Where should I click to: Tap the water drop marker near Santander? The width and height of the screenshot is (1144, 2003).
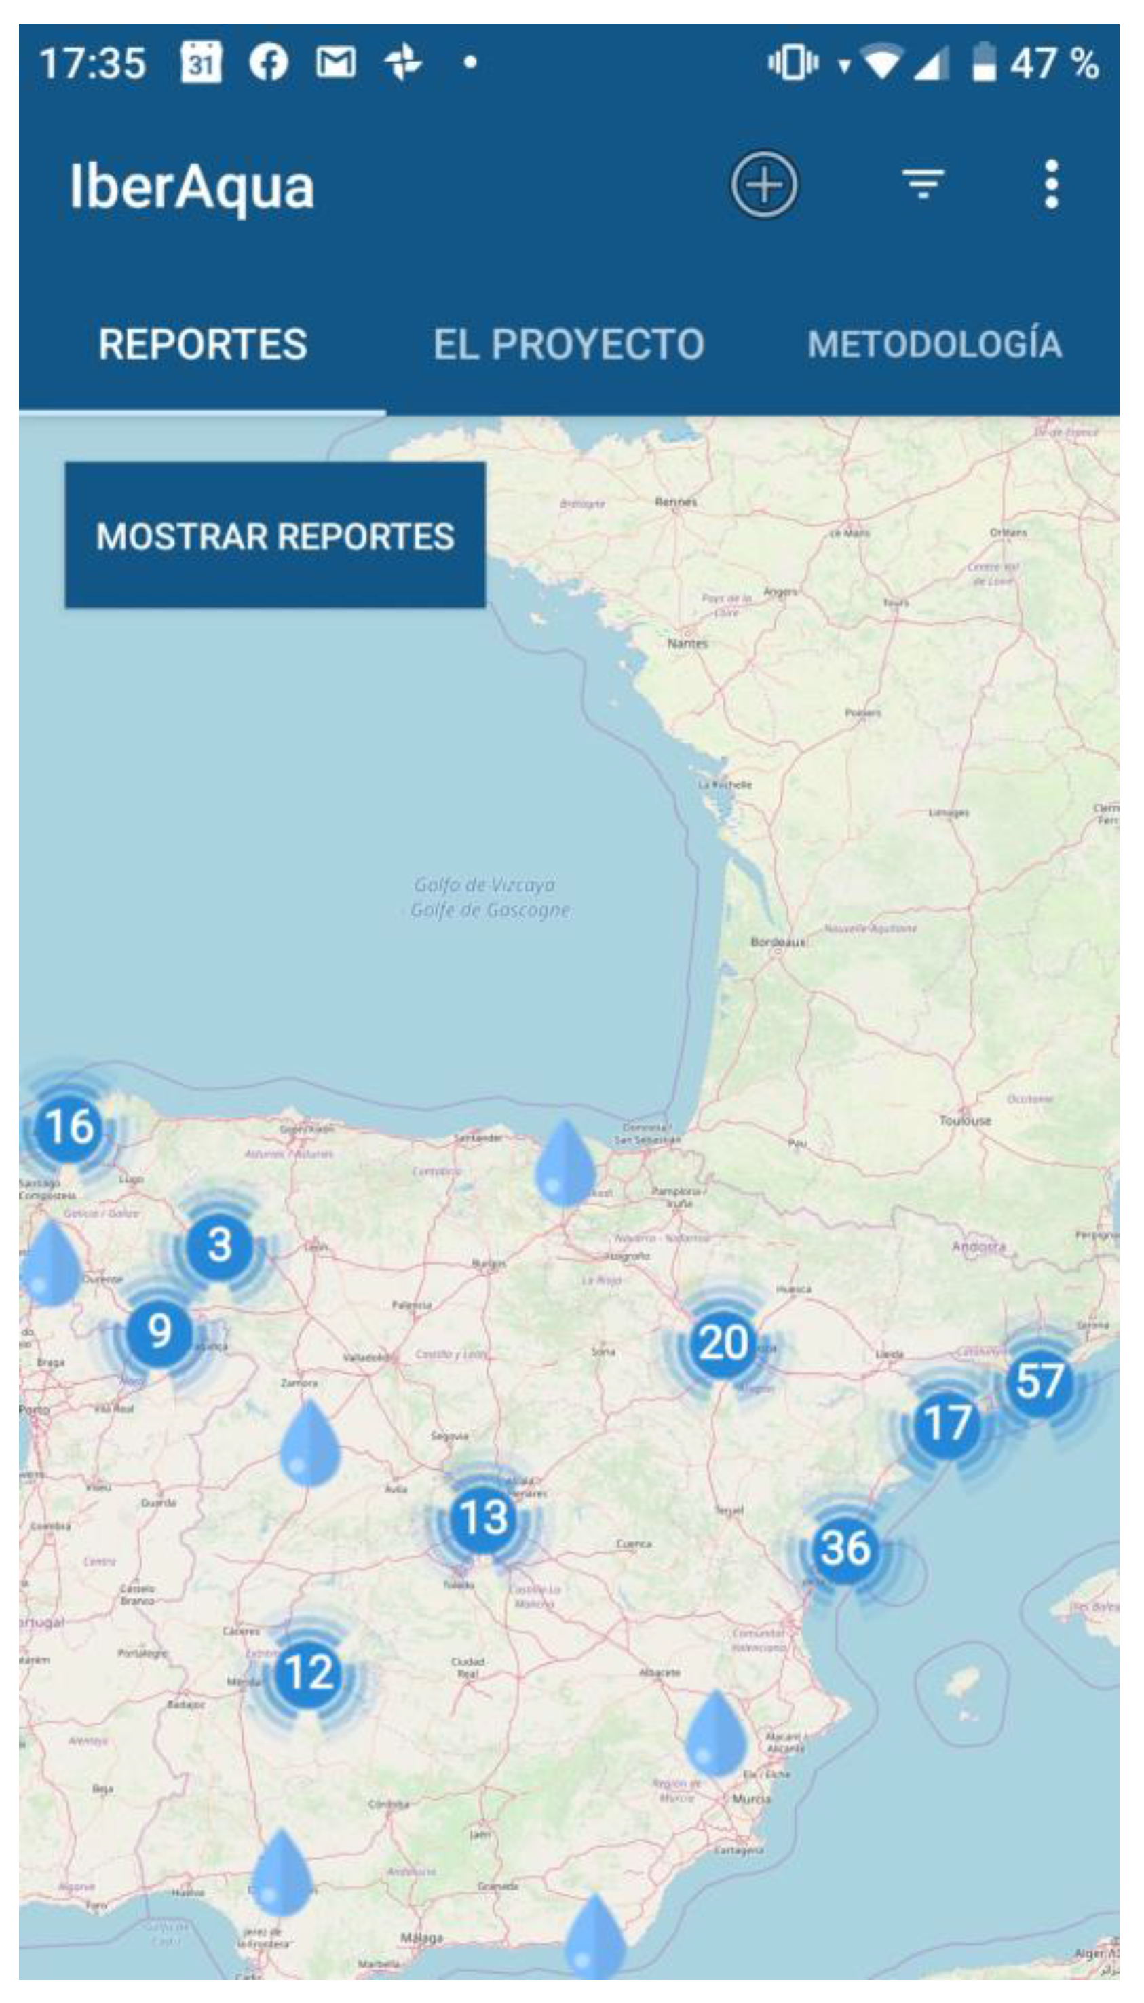[x=564, y=1165]
